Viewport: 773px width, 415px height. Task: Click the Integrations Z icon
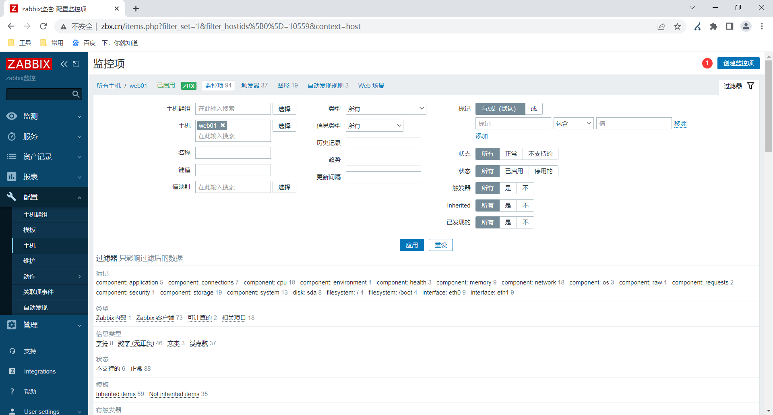(x=12, y=371)
